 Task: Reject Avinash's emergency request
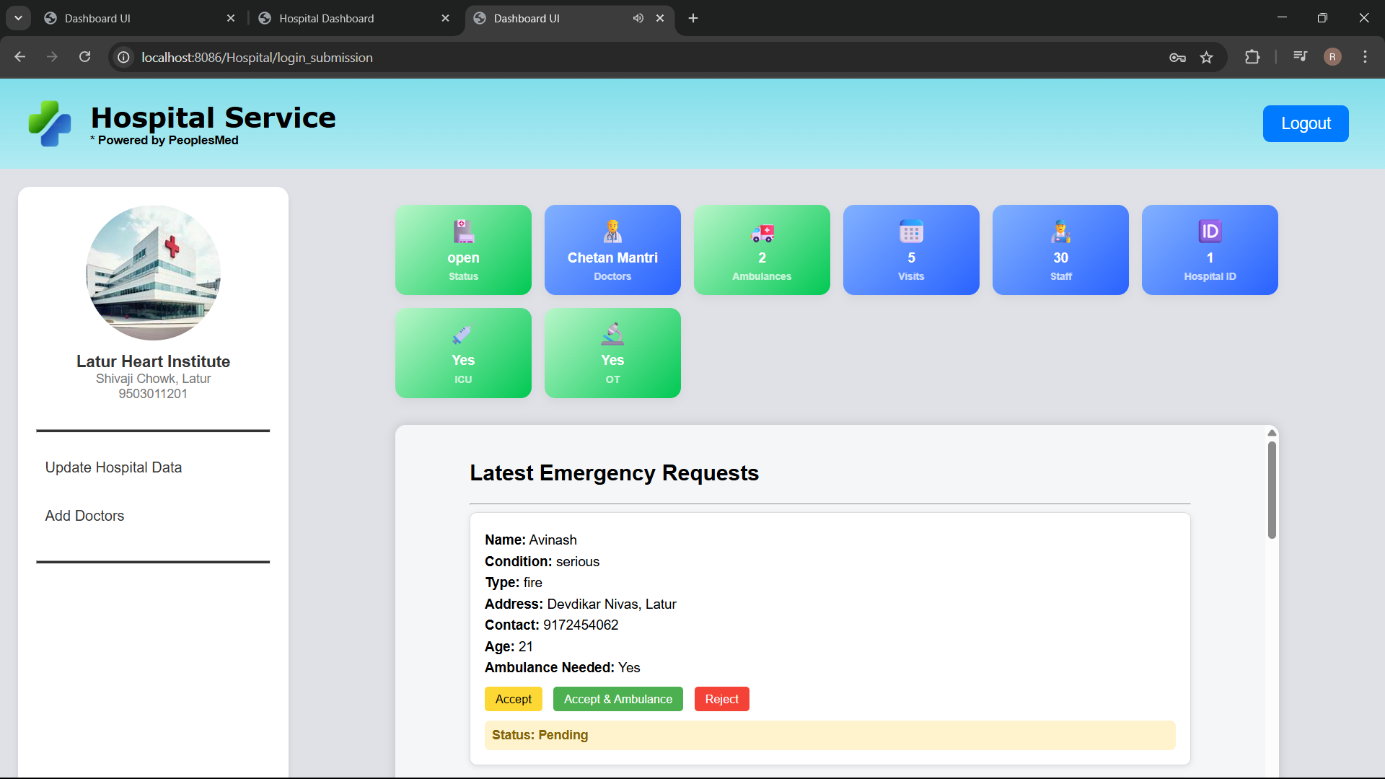pos(721,699)
